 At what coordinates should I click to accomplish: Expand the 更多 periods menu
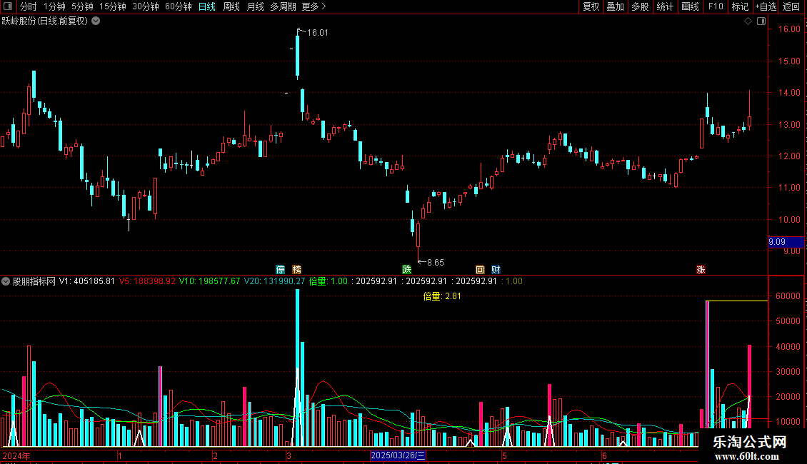pos(314,6)
